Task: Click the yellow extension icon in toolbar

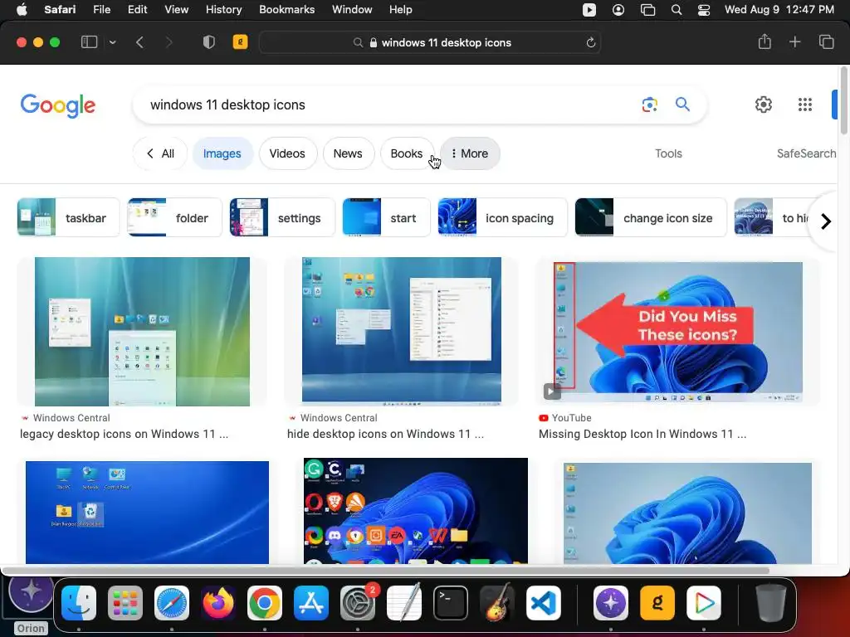Action: (240, 41)
